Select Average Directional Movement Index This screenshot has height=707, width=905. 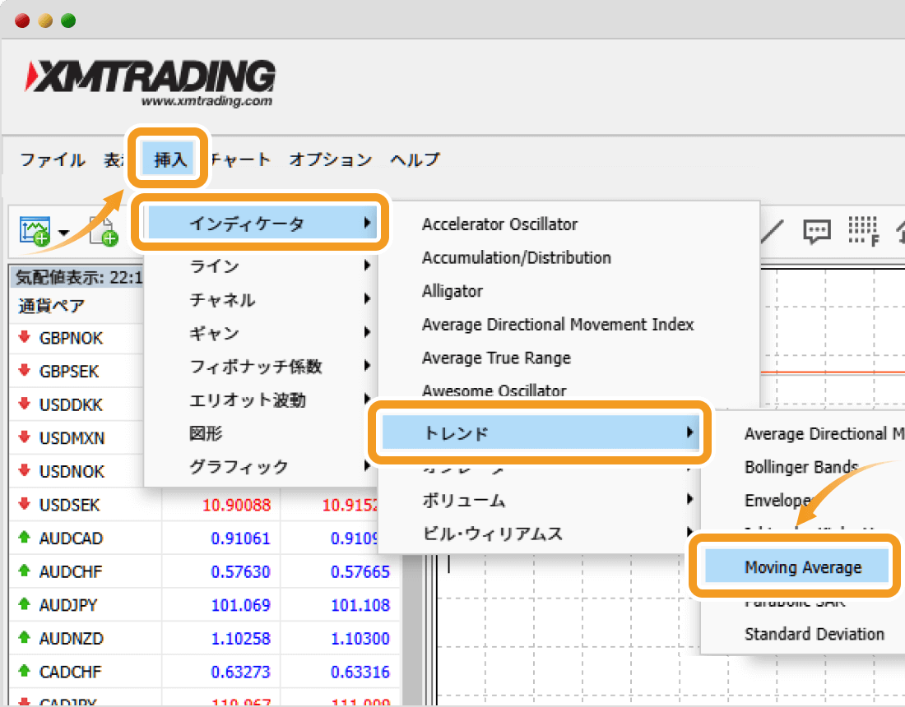(558, 325)
